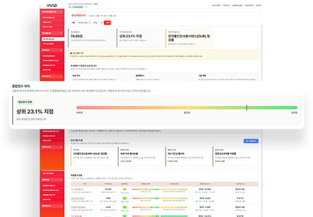Open the yellow-bordered DUR card in priority improvement list
Image resolution: width=313 pixels, height=217 pixels.
(x=93, y=157)
